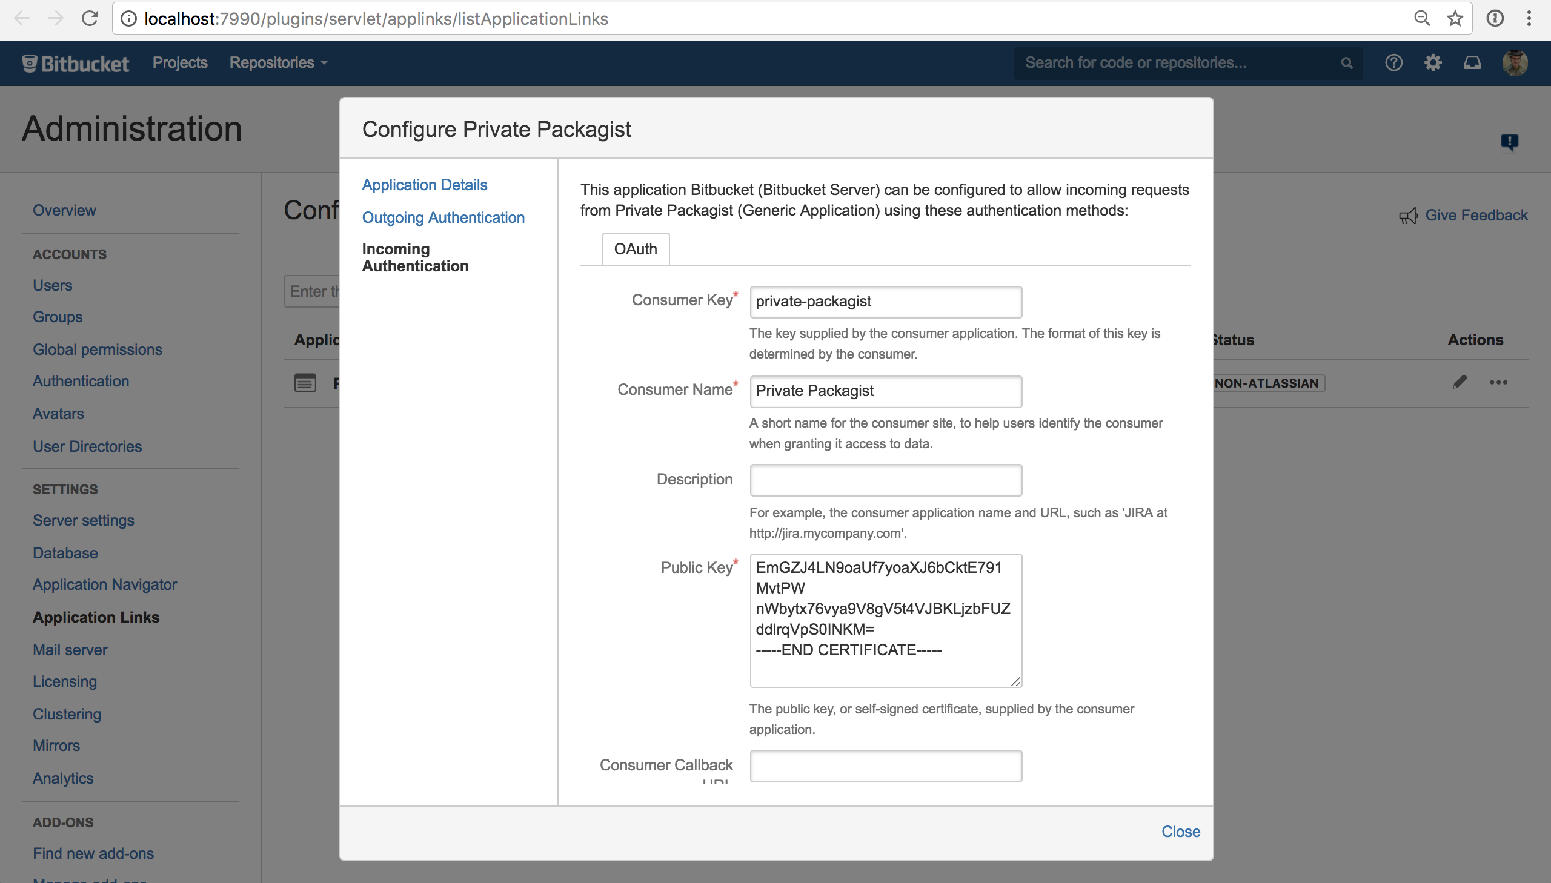Select the OAuth tab
The height and width of the screenshot is (883, 1551).
pos(635,249)
